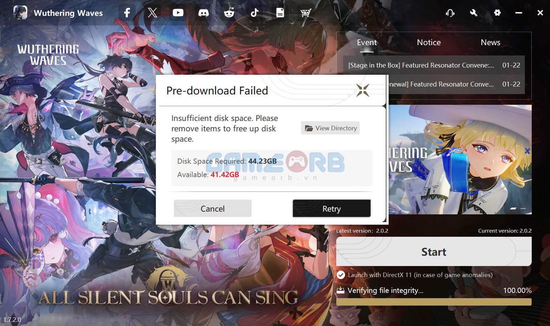Dismiss banner with the blue X

(527, 151)
